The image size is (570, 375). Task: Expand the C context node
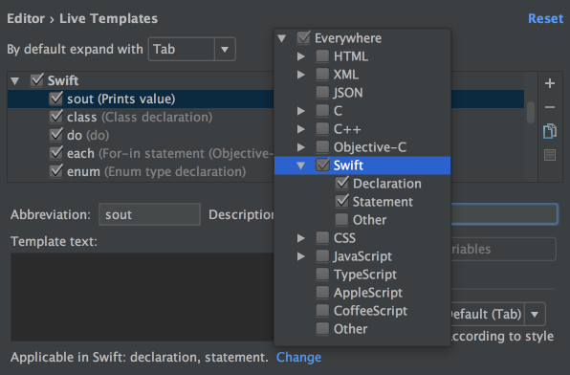point(301,111)
